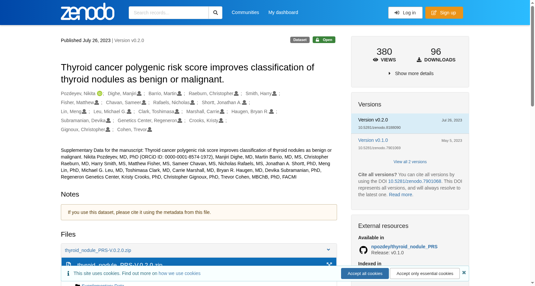The height and width of the screenshot is (286, 535).
Task: Open the GitHub logo under External resources
Action: pos(363,250)
